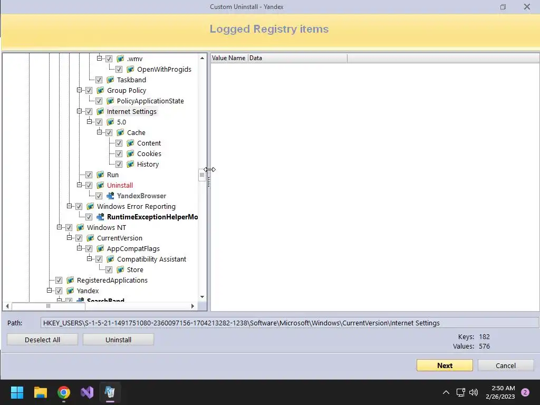540x405 pixels.
Task: Uncheck the History checkbox
Action: [x=119, y=165]
